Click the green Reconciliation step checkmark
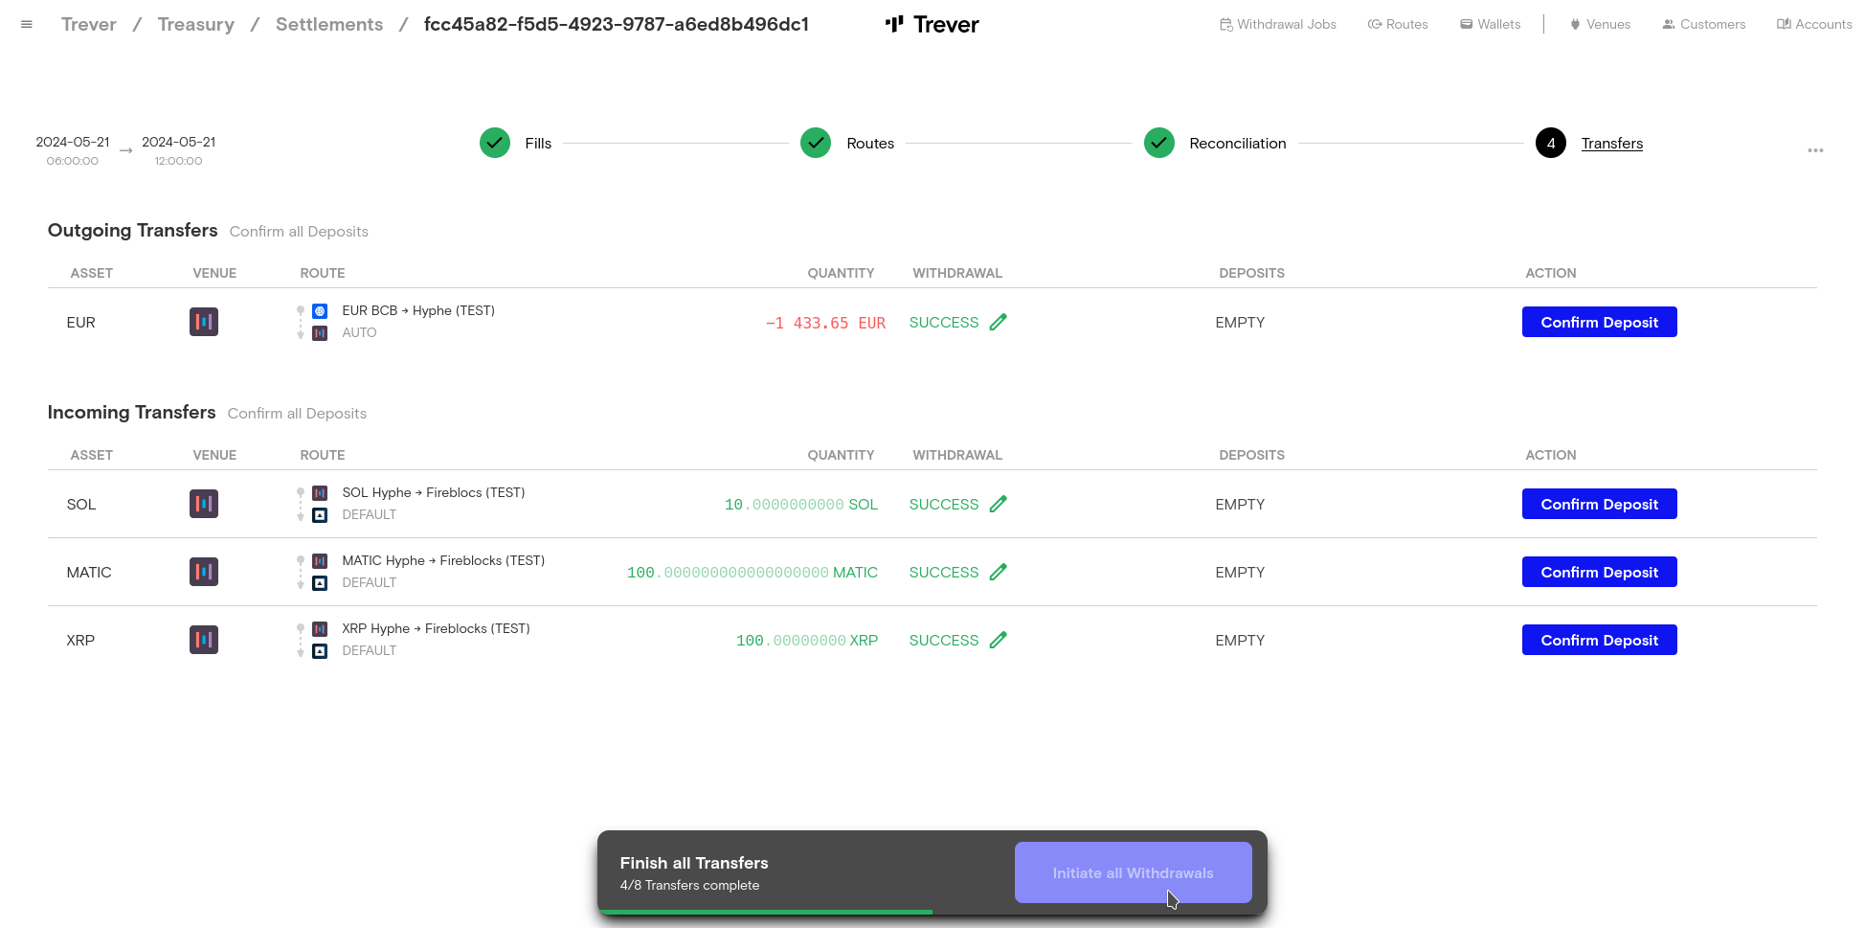 [x=1159, y=144]
